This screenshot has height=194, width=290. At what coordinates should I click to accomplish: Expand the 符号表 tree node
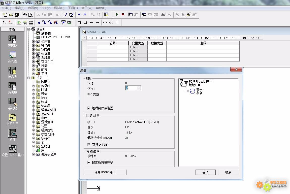tap(33, 45)
